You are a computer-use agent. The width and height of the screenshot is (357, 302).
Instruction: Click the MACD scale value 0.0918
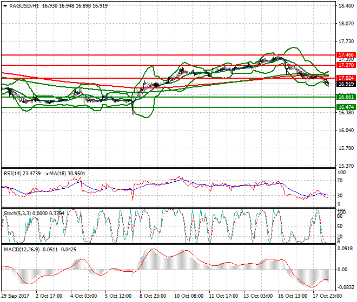pyautogui.click(x=346, y=249)
